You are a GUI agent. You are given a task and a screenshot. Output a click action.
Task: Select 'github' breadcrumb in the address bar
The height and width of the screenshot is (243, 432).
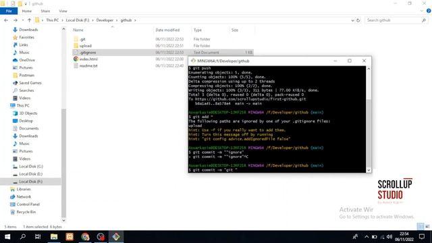[x=126, y=20]
